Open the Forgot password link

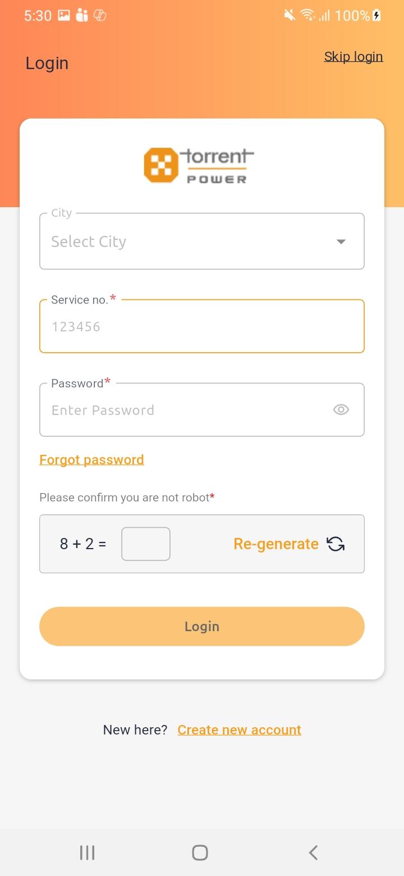pyautogui.click(x=91, y=460)
